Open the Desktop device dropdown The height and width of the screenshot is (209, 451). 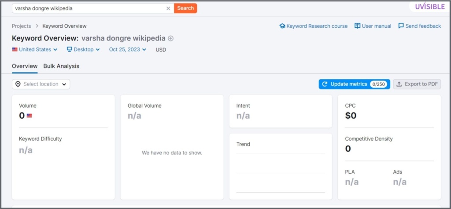pyautogui.click(x=83, y=49)
